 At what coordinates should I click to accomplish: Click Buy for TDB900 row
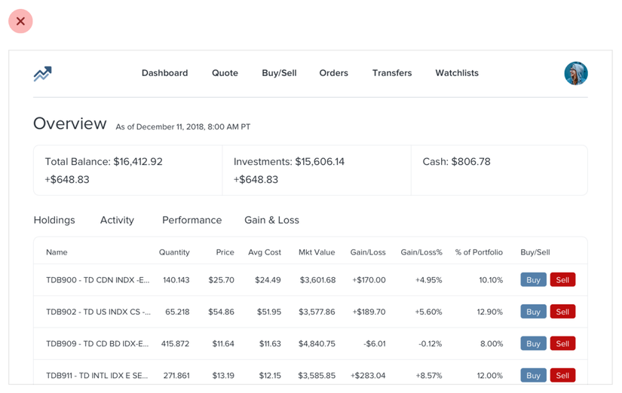click(x=533, y=280)
